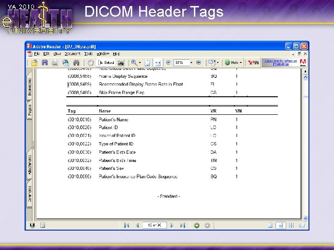Click the "Patient's Name" row text
334x250 pixels.
[114, 119]
